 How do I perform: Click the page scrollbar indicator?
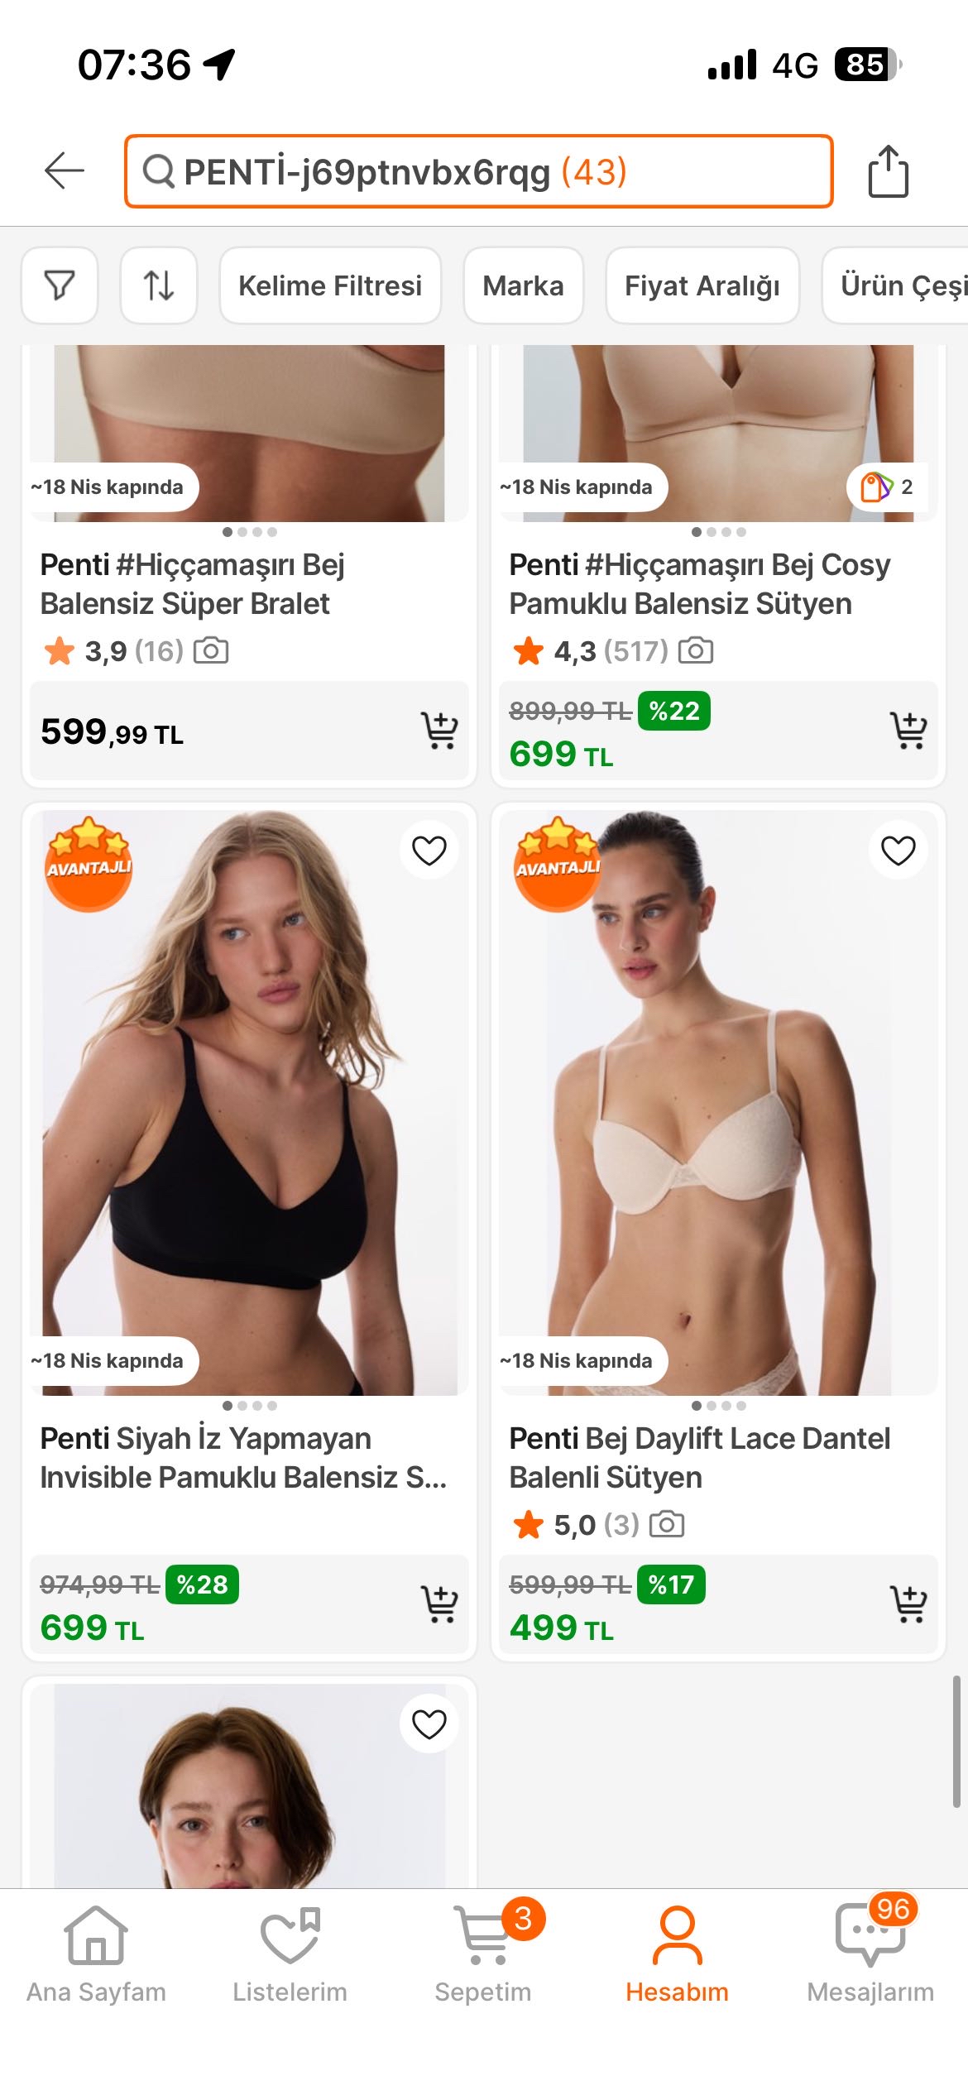pos(956,1742)
